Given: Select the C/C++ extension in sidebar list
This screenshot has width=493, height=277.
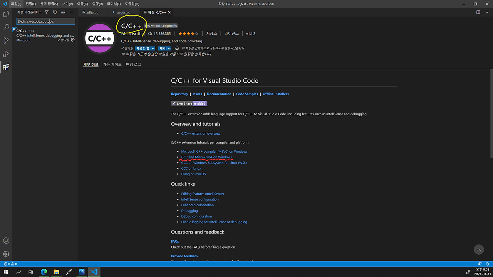Looking at the screenshot, I should (45, 35).
